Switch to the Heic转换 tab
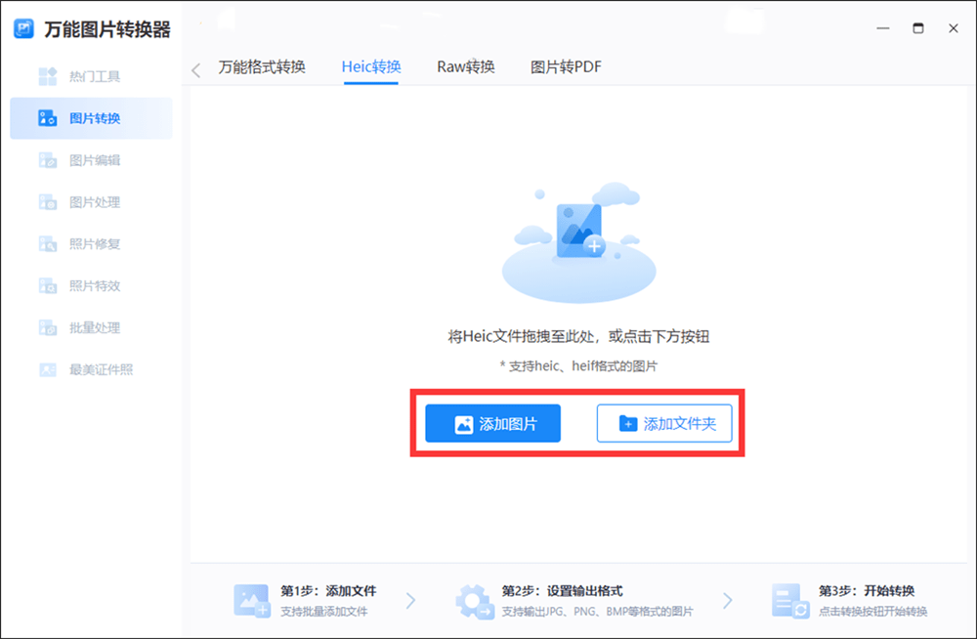977x639 pixels. [x=370, y=66]
